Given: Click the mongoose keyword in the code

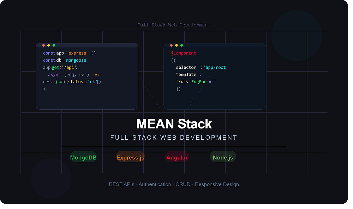Looking at the screenshot, I should (x=76, y=61).
